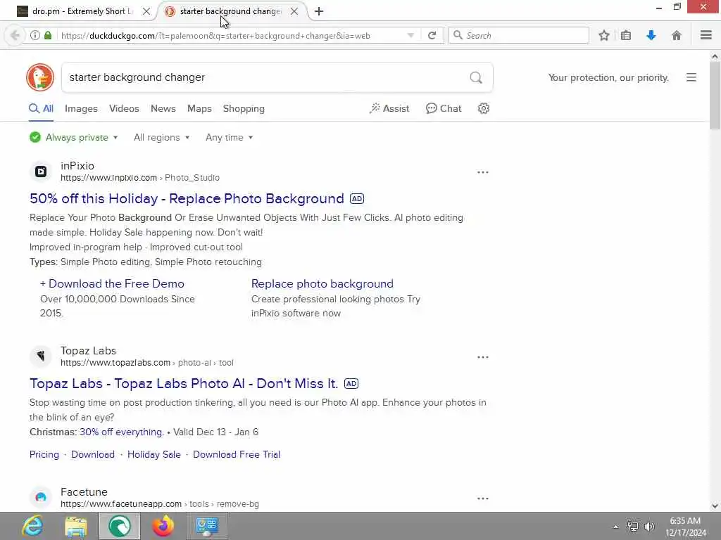Click the DuckDuckGo search query field

point(265,77)
